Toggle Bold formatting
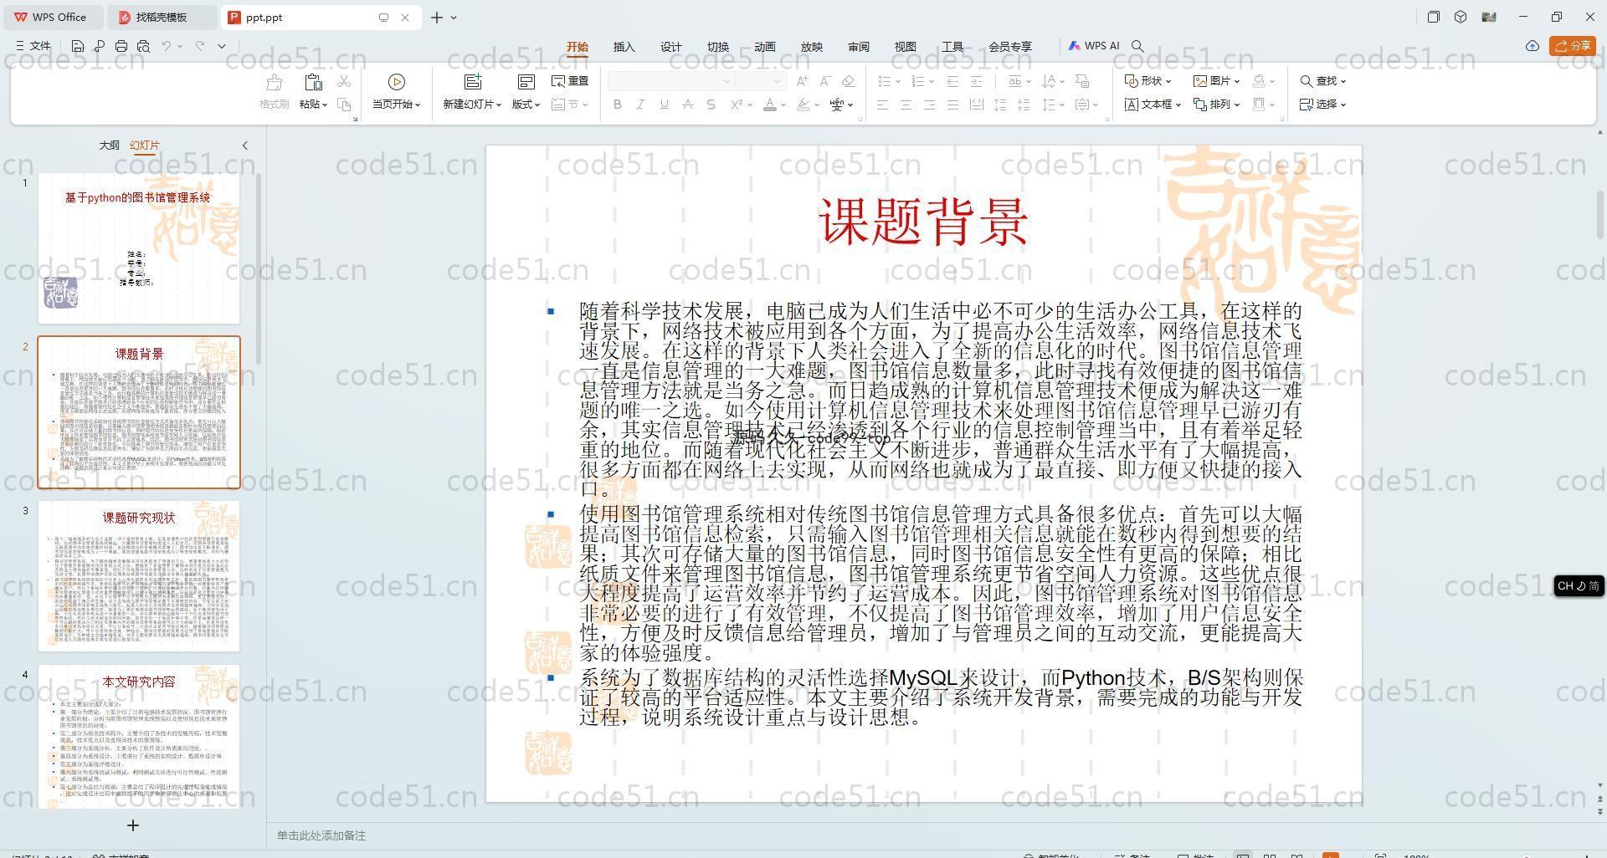 pos(618,105)
